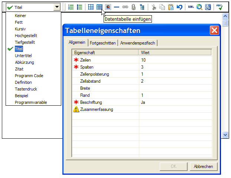Image resolution: width=231 pixels, height=178 pixels.
Task: Change the Beschriftung value Ja
Action: pyautogui.click(x=175, y=102)
